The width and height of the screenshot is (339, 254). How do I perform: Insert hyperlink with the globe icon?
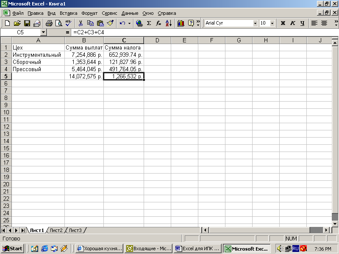139,23
